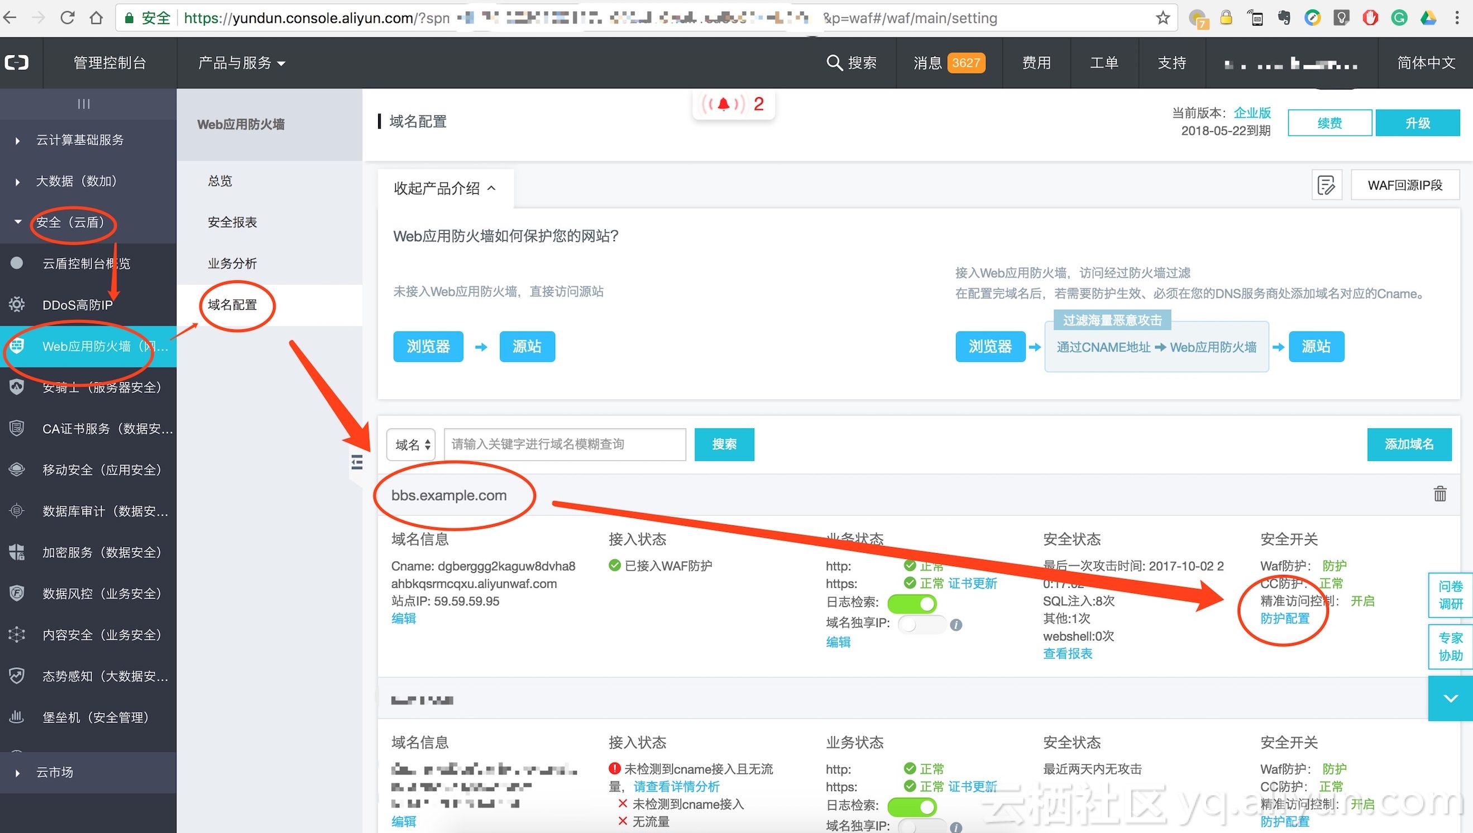Click the 内容安全 sidebar icon
The width and height of the screenshot is (1473, 833).
[x=17, y=634]
